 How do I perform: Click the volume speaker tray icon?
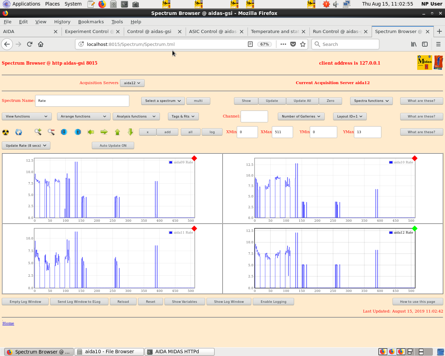coord(336,4)
